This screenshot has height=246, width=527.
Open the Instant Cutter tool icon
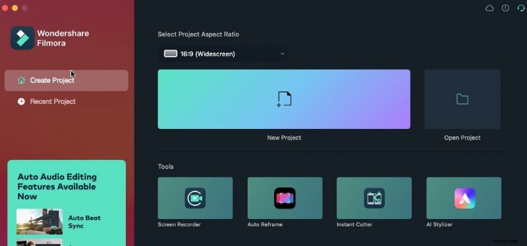[374, 198]
